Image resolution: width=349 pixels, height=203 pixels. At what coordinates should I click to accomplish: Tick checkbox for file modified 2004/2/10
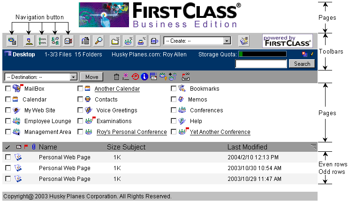click(8, 157)
